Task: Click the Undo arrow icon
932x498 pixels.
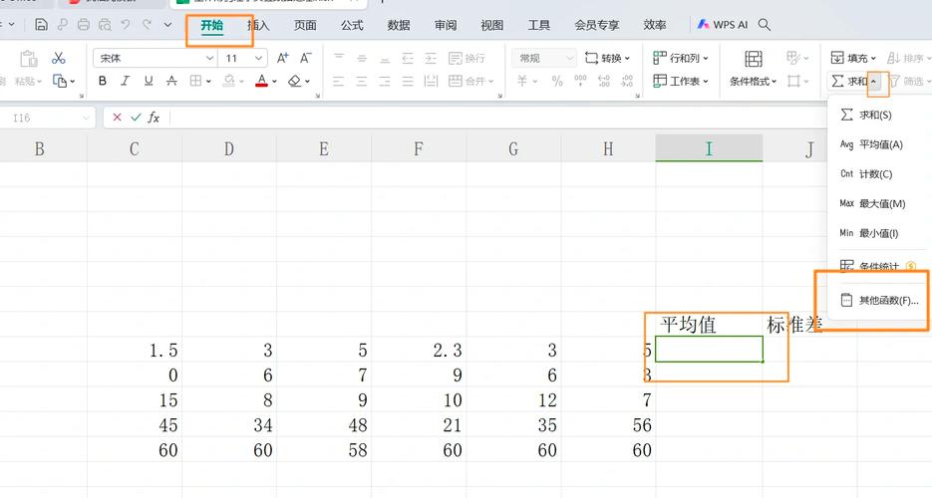Action: click(x=126, y=24)
